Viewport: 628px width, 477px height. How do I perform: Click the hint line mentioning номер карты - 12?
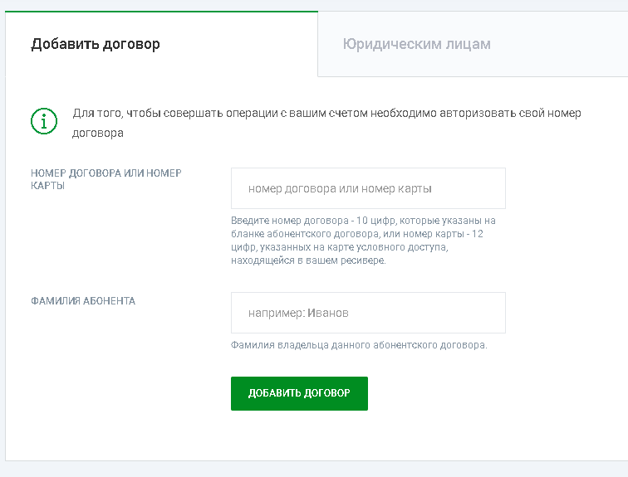click(357, 234)
